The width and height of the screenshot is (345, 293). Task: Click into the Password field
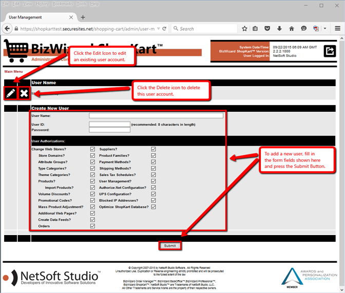tap(109, 130)
